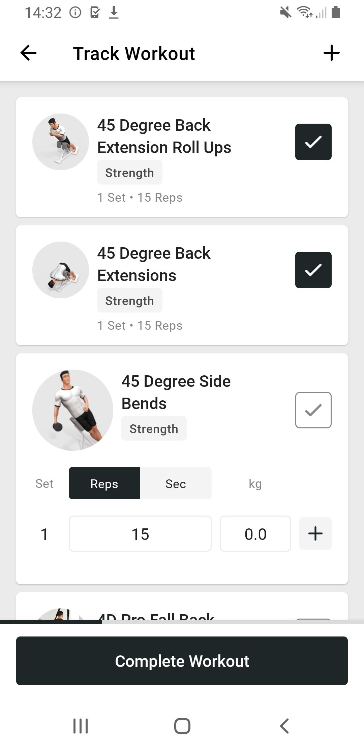Edit weight field showing 0.0
The height and width of the screenshot is (750, 364).
255,534
